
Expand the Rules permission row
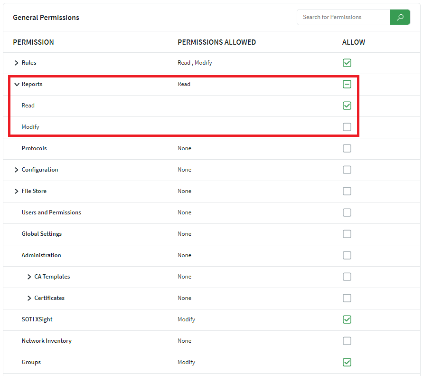17,63
